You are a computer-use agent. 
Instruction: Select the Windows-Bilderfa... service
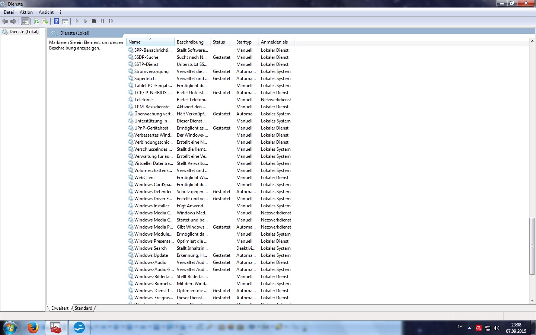click(154, 276)
